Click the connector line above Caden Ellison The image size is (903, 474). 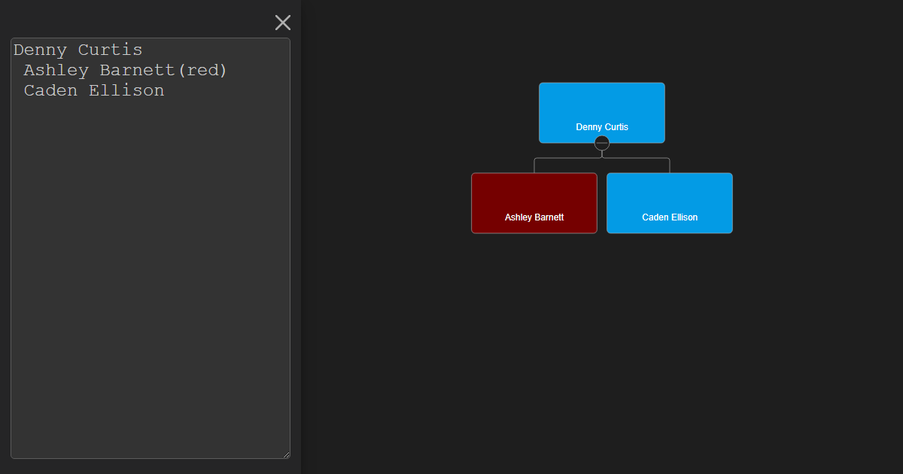pyautogui.click(x=669, y=165)
